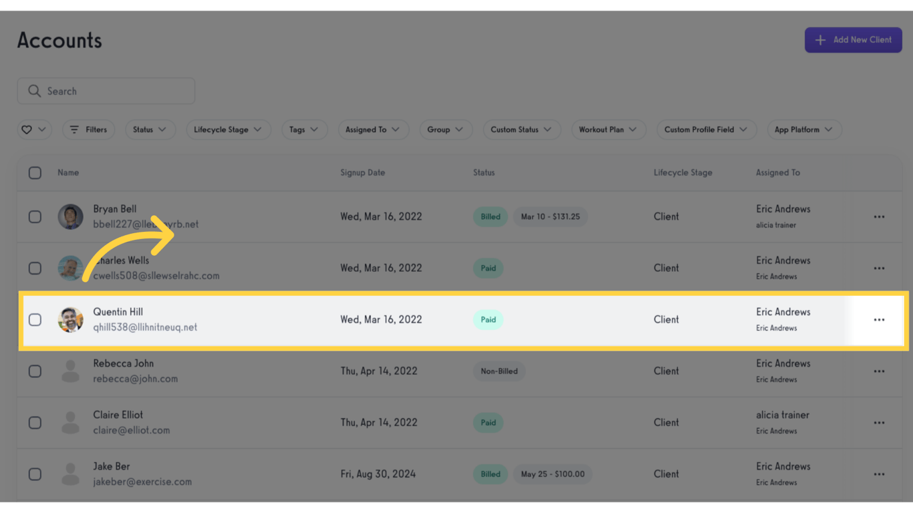Click Quentin Hill's avatar photo

[x=70, y=319]
